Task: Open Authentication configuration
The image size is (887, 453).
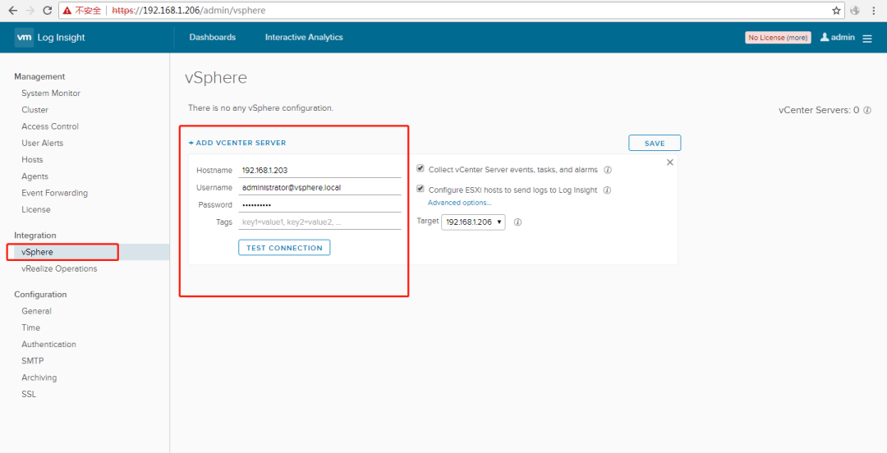Action: [48, 344]
